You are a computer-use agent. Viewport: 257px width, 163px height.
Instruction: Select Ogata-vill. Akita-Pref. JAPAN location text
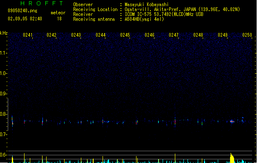click(x=182, y=9)
